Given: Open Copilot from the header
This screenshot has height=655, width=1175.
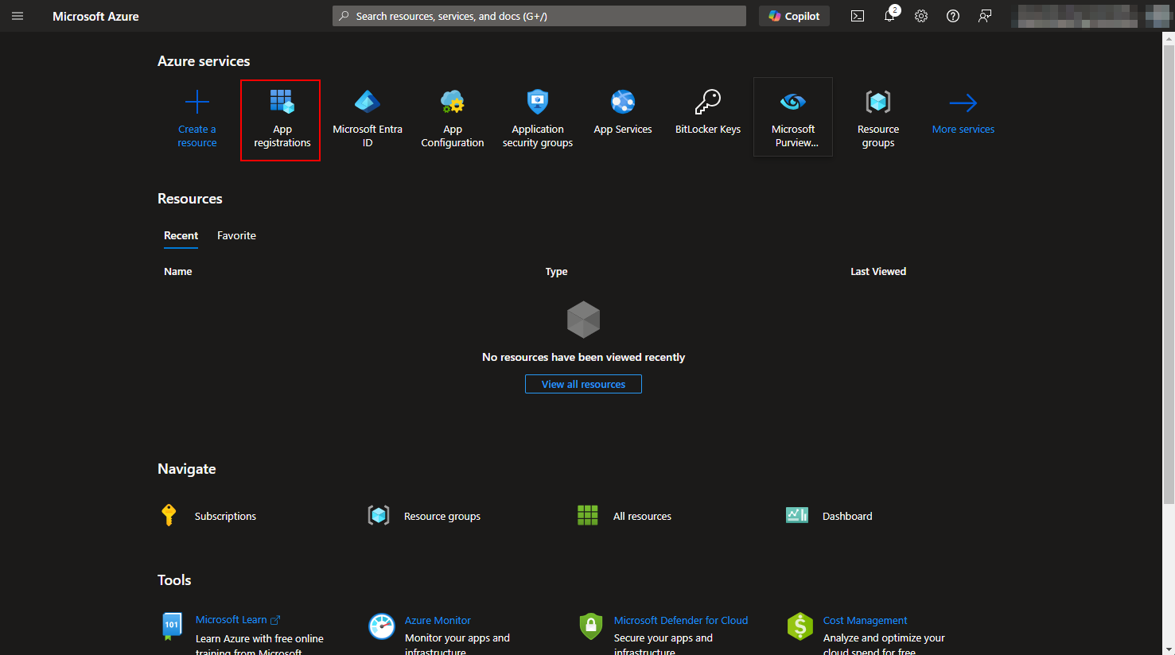Looking at the screenshot, I should point(794,16).
